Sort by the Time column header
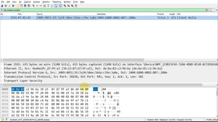Viewport: 218px width, 122px height. click(20, 14)
